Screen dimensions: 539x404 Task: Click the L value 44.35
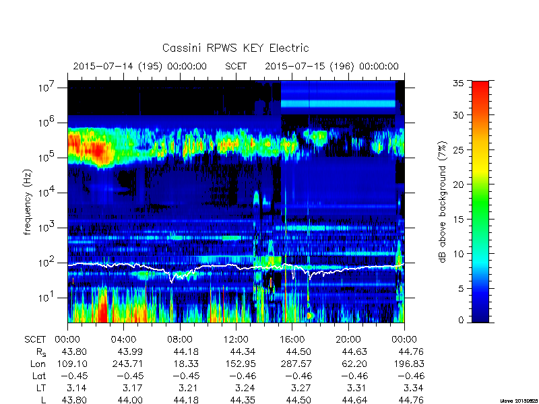click(x=243, y=400)
